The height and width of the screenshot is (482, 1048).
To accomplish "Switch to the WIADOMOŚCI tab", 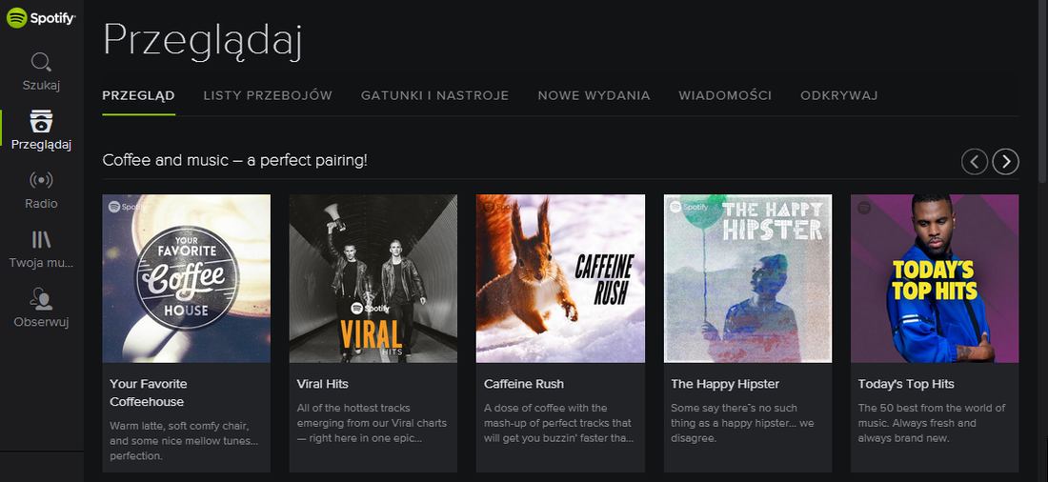I will 725,95.
